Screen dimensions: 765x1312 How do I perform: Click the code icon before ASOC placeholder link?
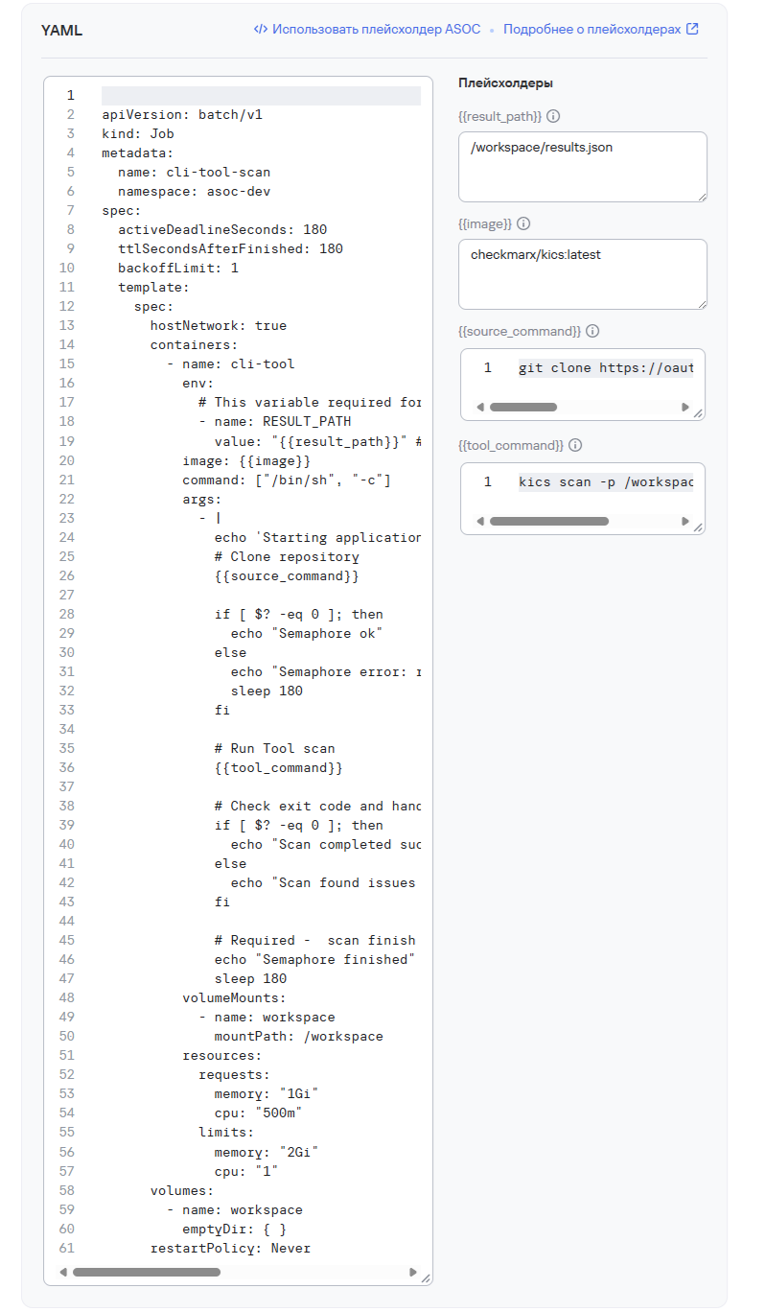261,29
